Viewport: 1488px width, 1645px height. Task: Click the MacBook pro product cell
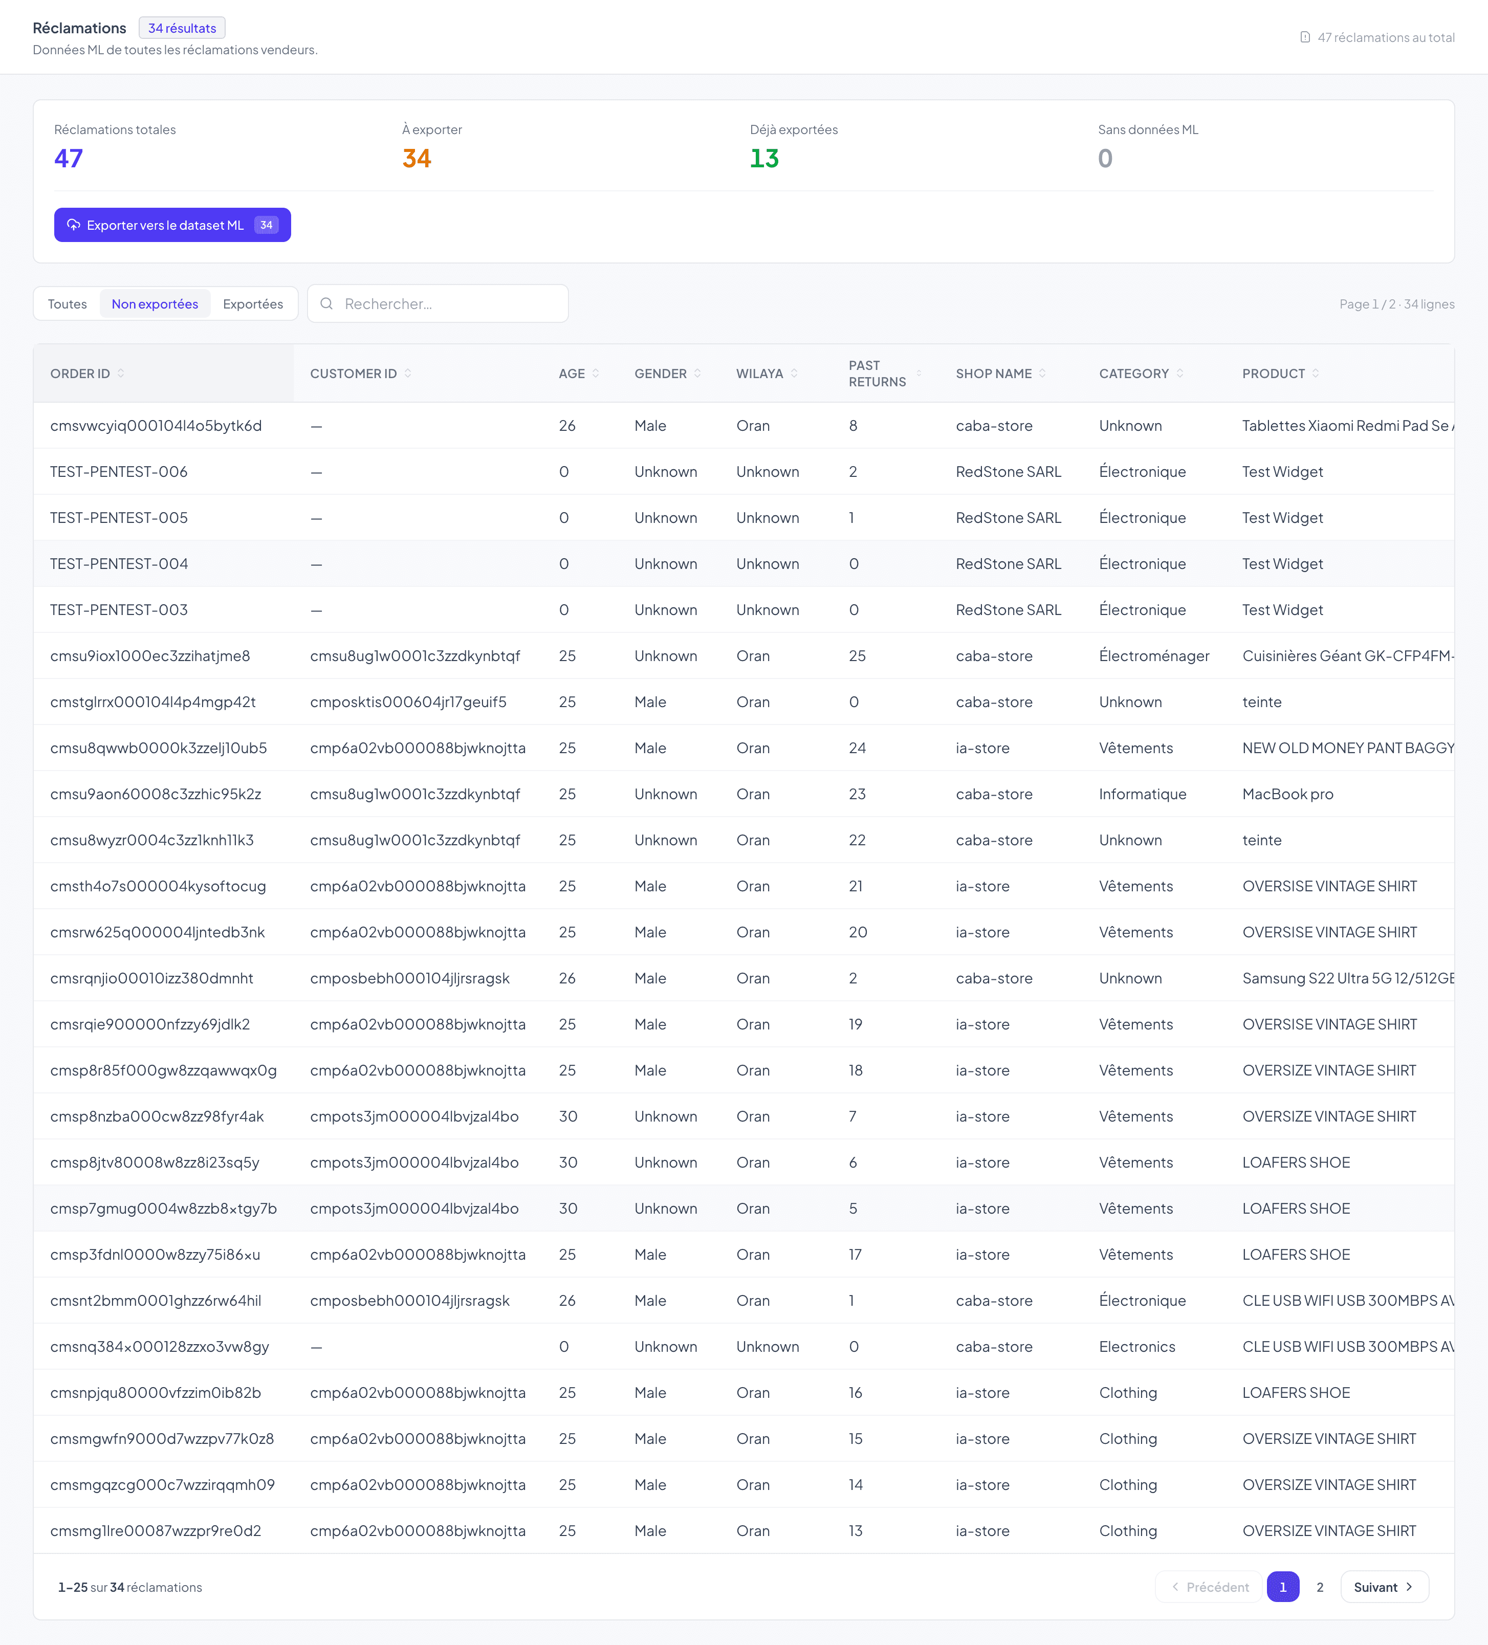coord(1288,794)
